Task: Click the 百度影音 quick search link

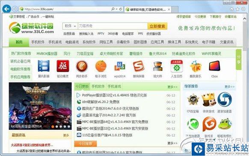Action: tap(69, 34)
